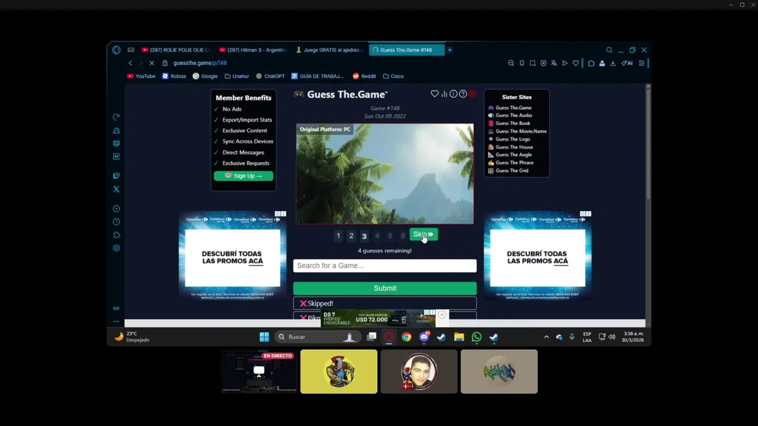The width and height of the screenshot is (758, 426).
Task: Open Guess The Logo sister site
Action: click(x=509, y=139)
